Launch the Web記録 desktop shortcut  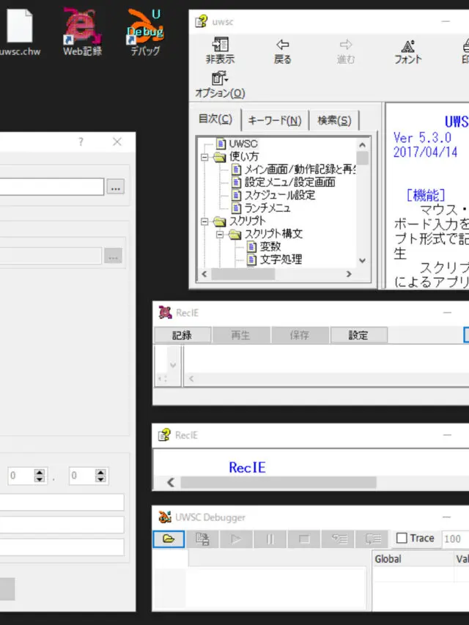click(82, 32)
